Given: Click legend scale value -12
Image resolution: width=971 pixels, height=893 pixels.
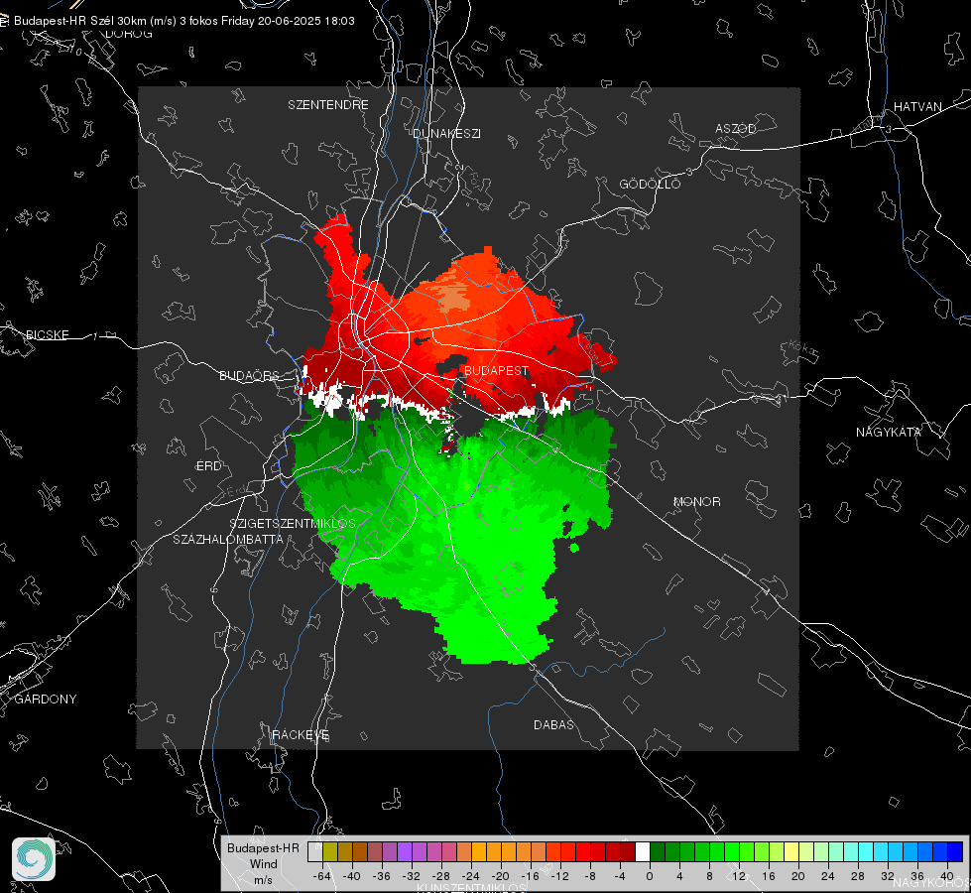Looking at the screenshot, I should [559, 877].
